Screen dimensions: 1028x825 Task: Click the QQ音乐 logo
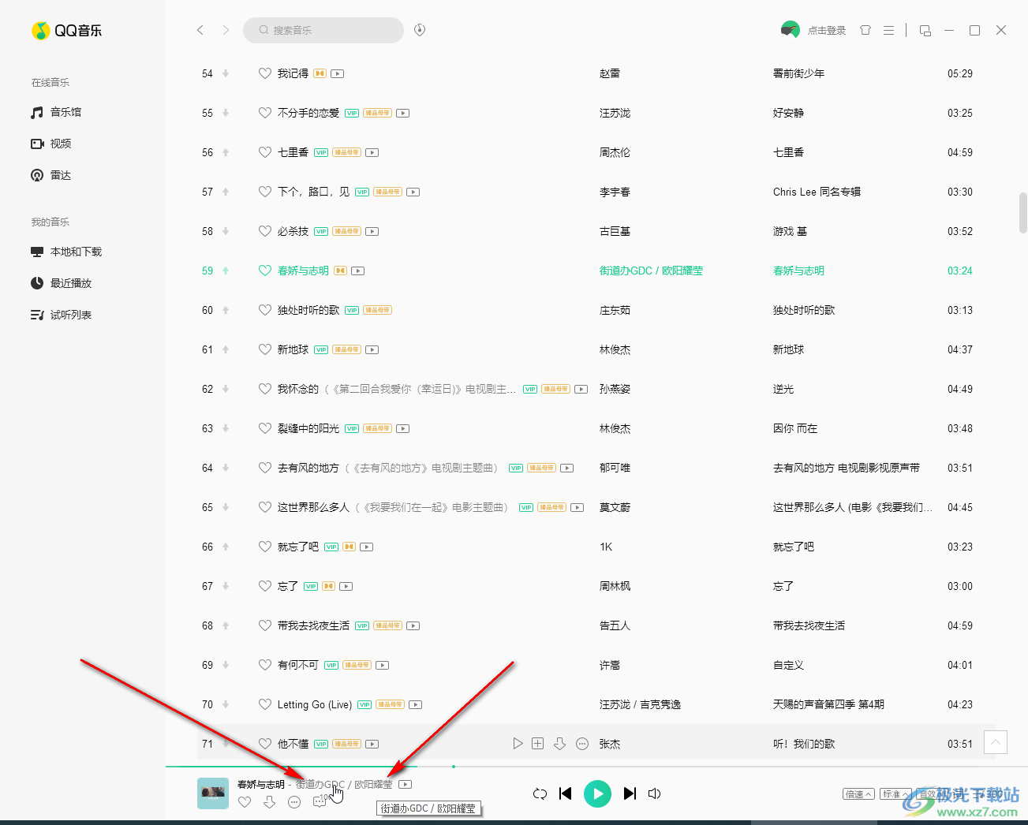(67, 31)
